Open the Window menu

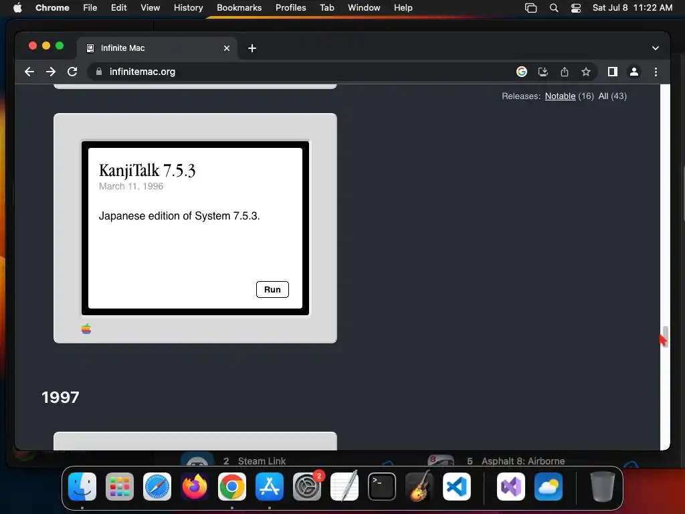[364, 7]
